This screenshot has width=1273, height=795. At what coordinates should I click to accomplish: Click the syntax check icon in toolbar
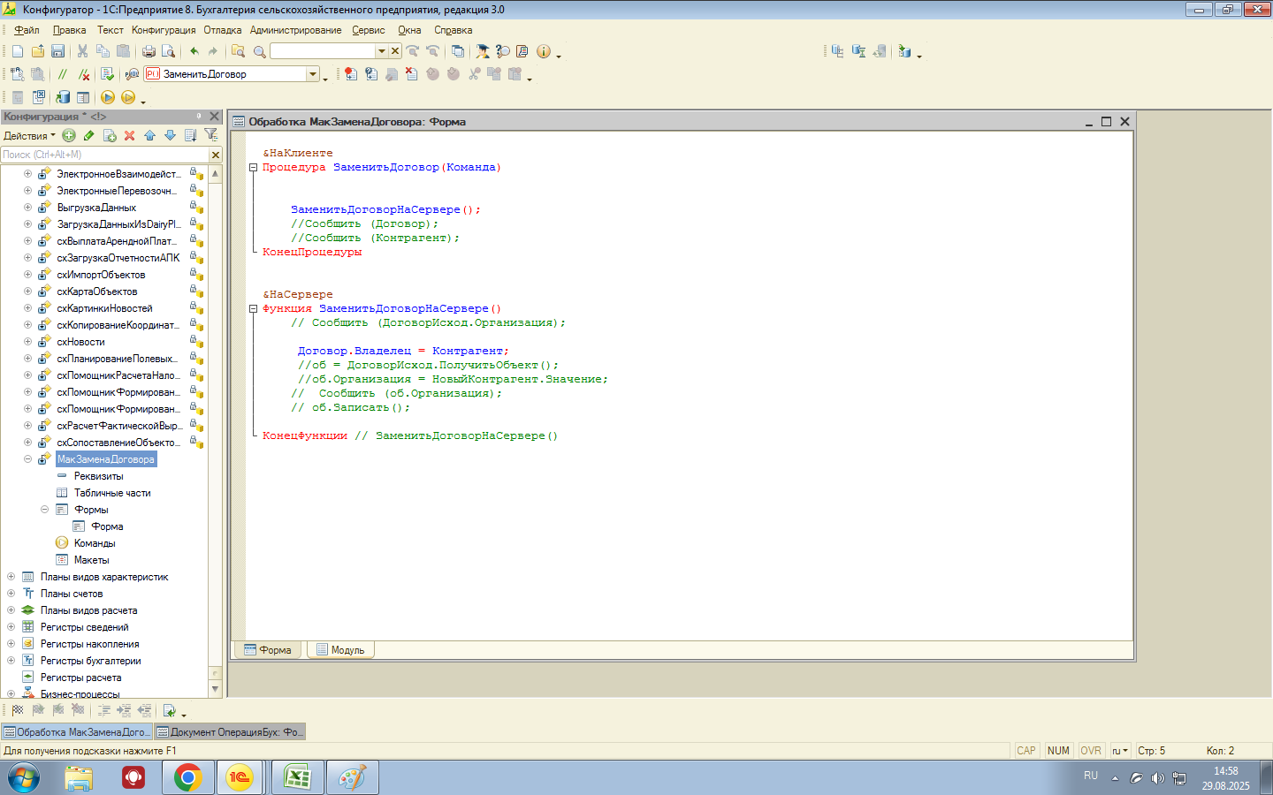107,74
